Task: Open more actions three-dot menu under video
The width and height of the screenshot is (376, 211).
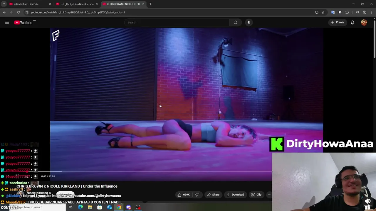Action: pos(269,195)
